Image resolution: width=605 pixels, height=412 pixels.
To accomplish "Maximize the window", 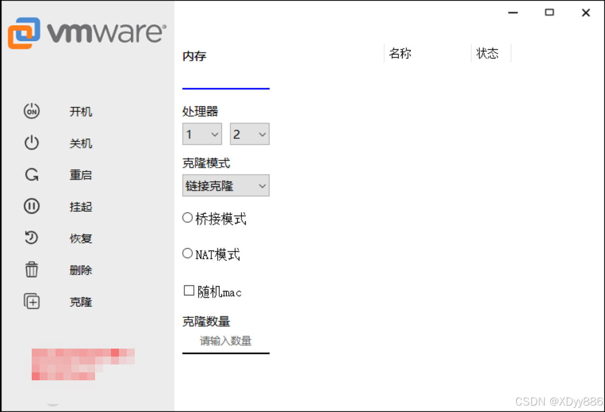I will (x=549, y=12).
